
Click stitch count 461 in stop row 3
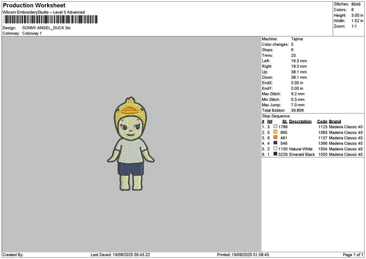[x=284, y=138]
